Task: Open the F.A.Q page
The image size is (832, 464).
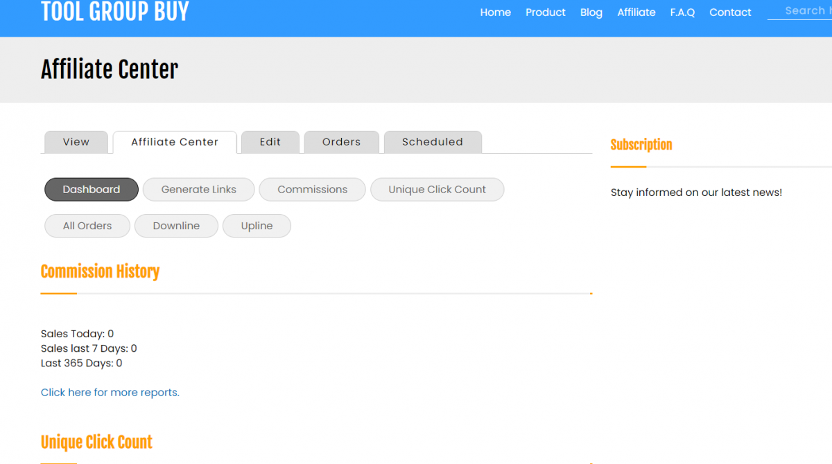Action: pos(682,12)
